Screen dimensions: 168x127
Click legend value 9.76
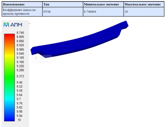[20, 103]
